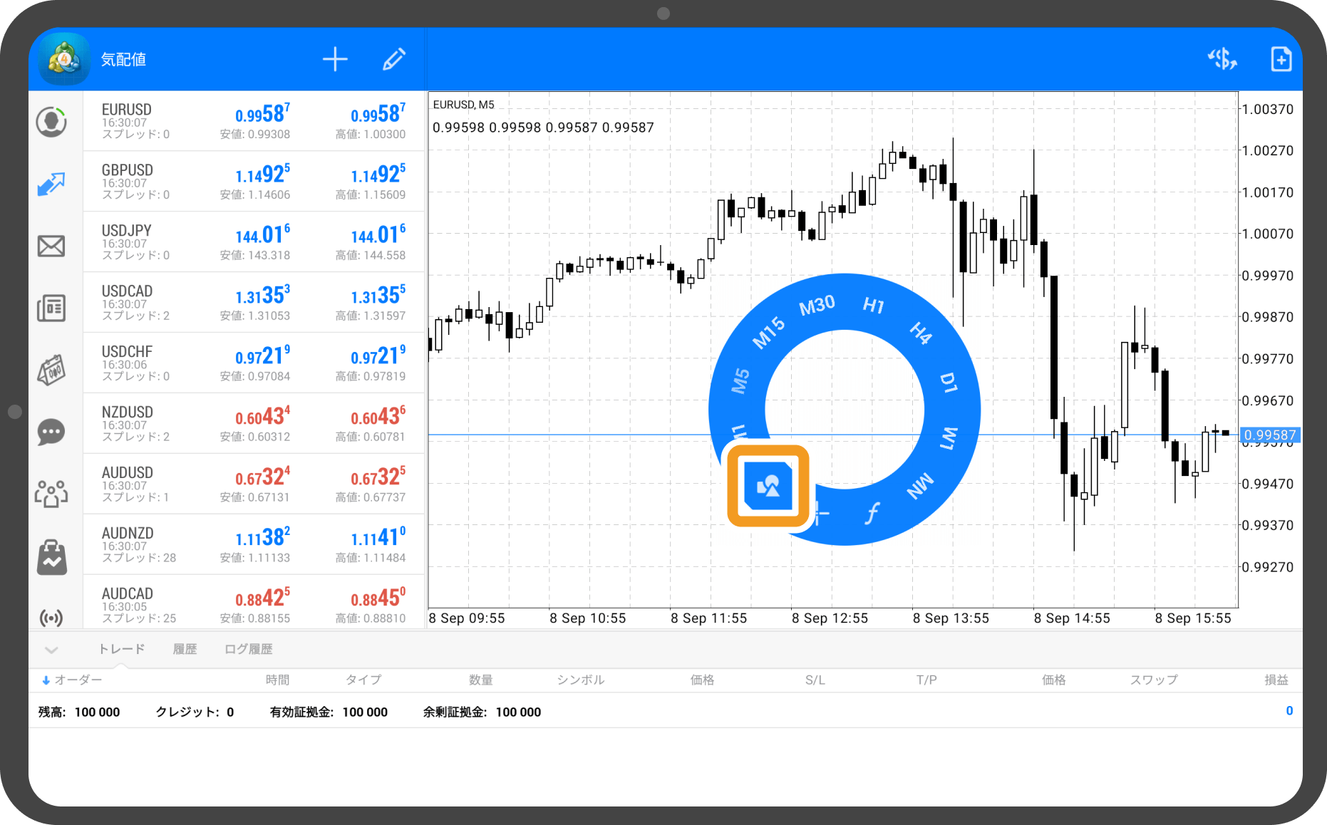The height and width of the screenshot is (825, 1327).
Task: Select D1 timeframe on the radial menu
Action: pos(949,383)
